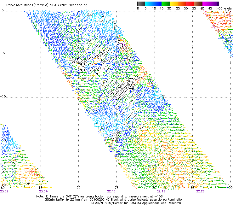Image resolution: width=233 pixels, height=205 pixels.
Task: Click the longitude axis label '70'
Action: (78, 188)
